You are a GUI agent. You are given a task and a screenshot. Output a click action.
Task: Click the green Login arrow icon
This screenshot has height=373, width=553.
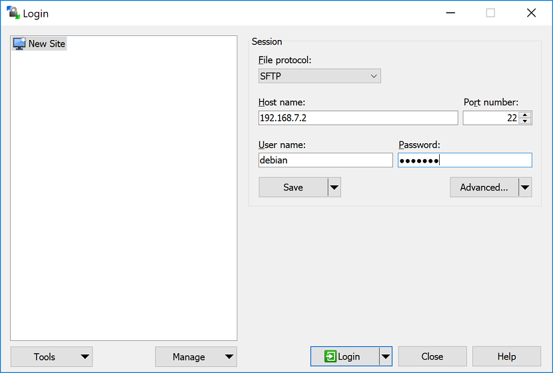coord(330,356)
